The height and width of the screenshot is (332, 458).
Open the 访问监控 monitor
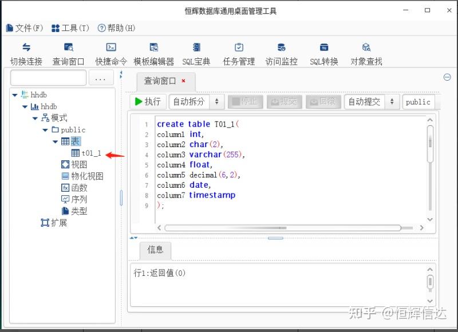[281, 54]
